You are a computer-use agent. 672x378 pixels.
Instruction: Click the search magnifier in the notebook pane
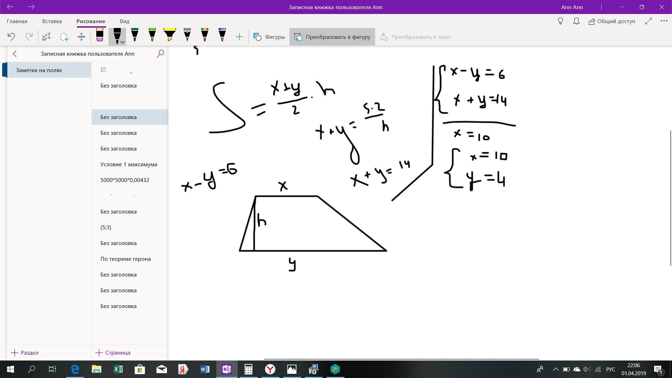160,54
